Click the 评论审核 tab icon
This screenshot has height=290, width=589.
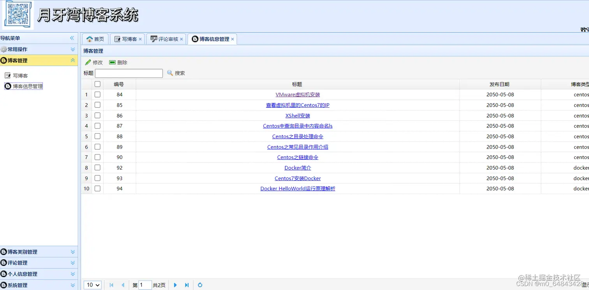(x=154, y=39)
